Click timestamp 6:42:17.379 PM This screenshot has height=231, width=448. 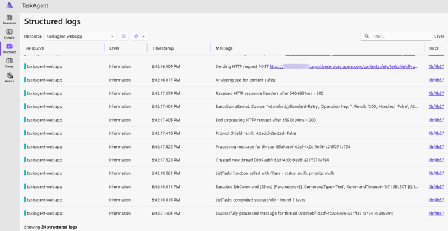[165, 93]
